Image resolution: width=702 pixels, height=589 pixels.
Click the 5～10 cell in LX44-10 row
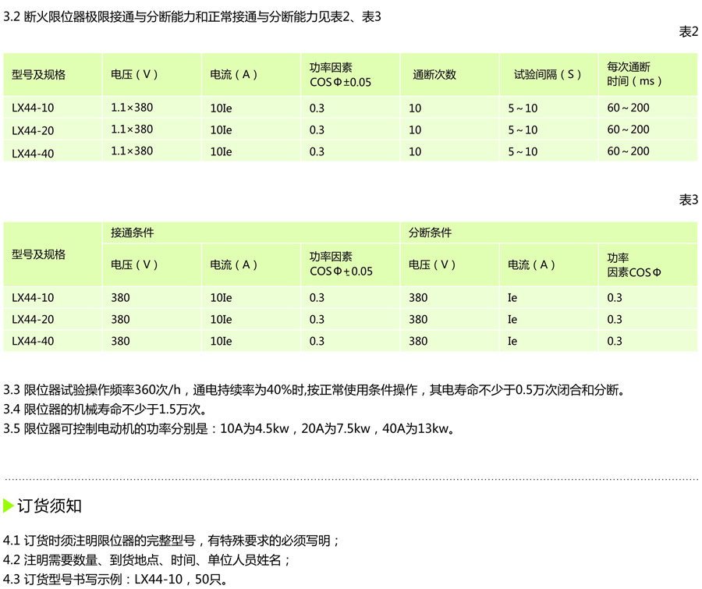click(x=523, y=108)
